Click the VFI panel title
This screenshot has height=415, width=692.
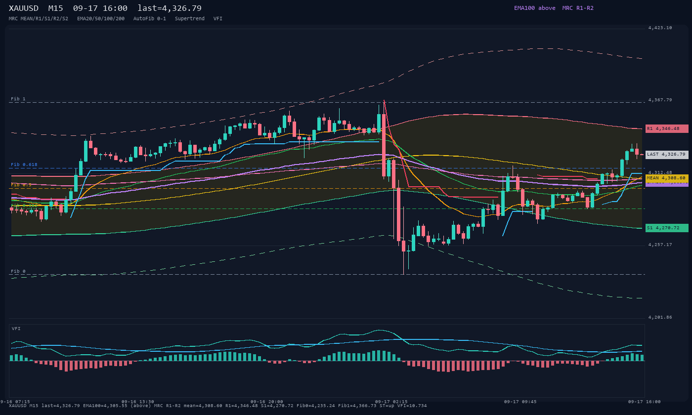[16, 329]
